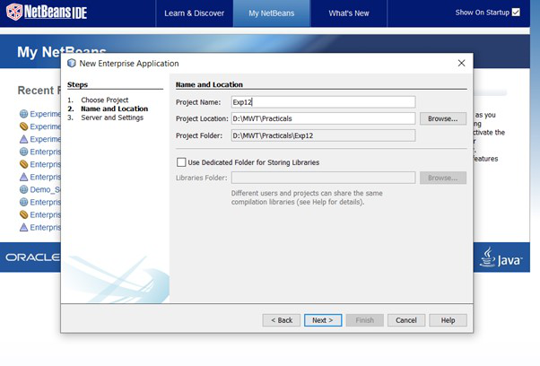Click Browse next to Project Location
Image resolution: width=540 pixels, height=366 pixels.
click(x=443, y=118)
